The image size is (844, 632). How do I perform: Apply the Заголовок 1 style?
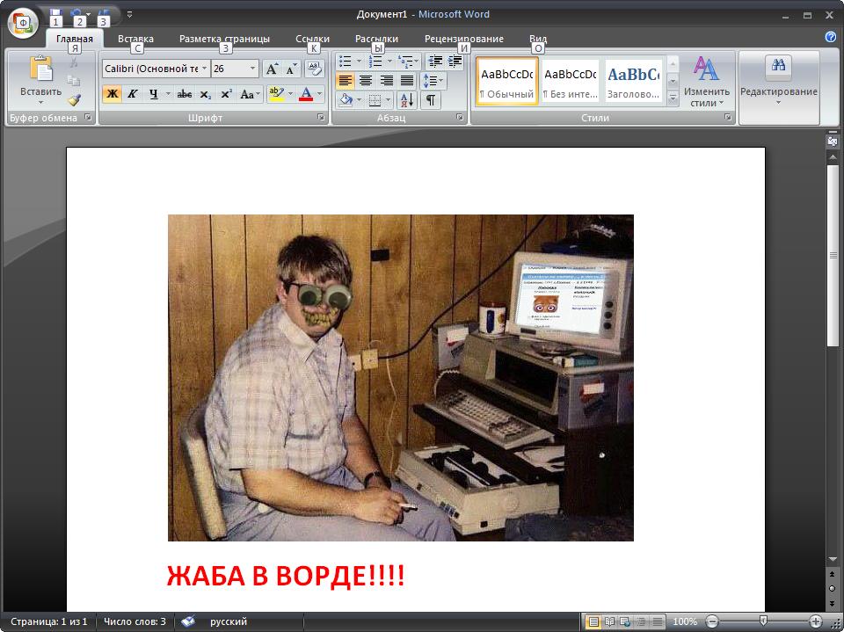point(633,81)
